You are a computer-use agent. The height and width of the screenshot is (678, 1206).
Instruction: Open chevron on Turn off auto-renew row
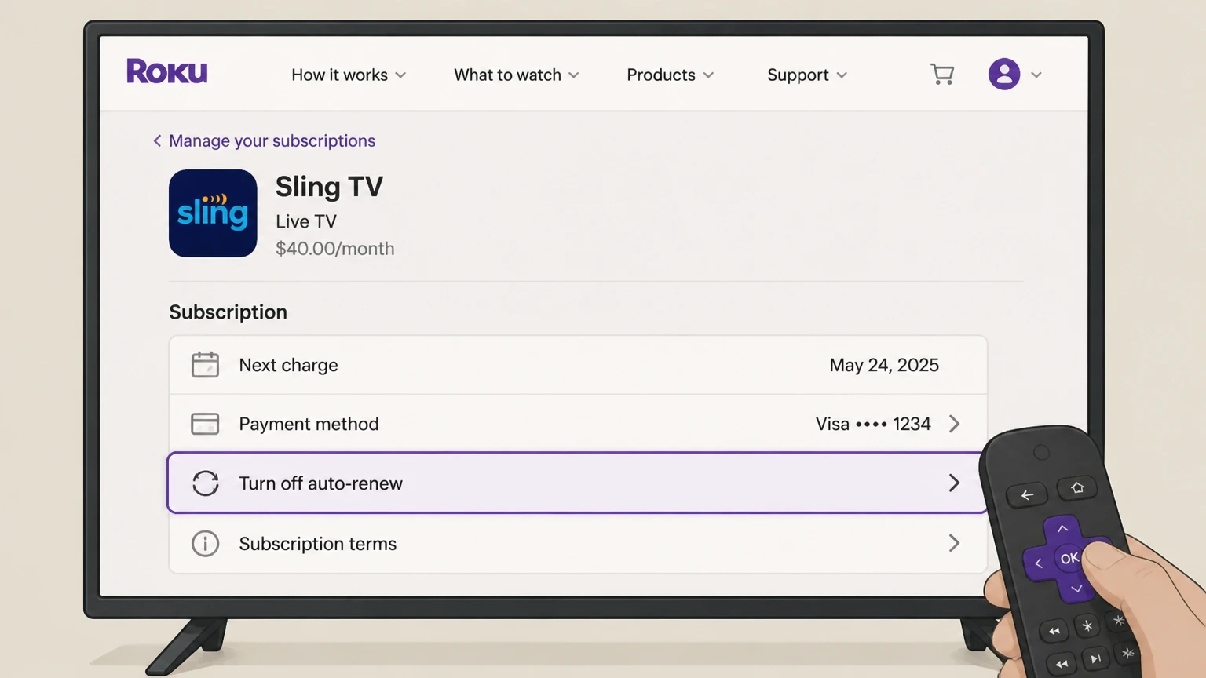[x=954, y=483]
